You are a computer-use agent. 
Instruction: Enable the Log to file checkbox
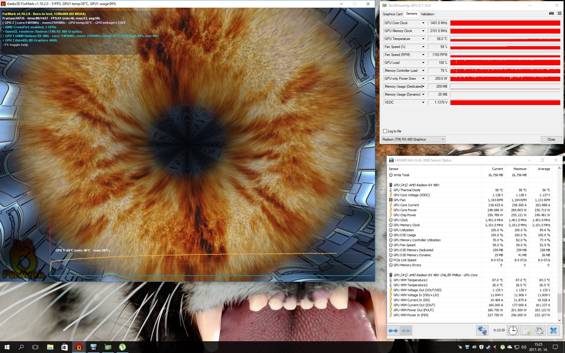point(385,131)
